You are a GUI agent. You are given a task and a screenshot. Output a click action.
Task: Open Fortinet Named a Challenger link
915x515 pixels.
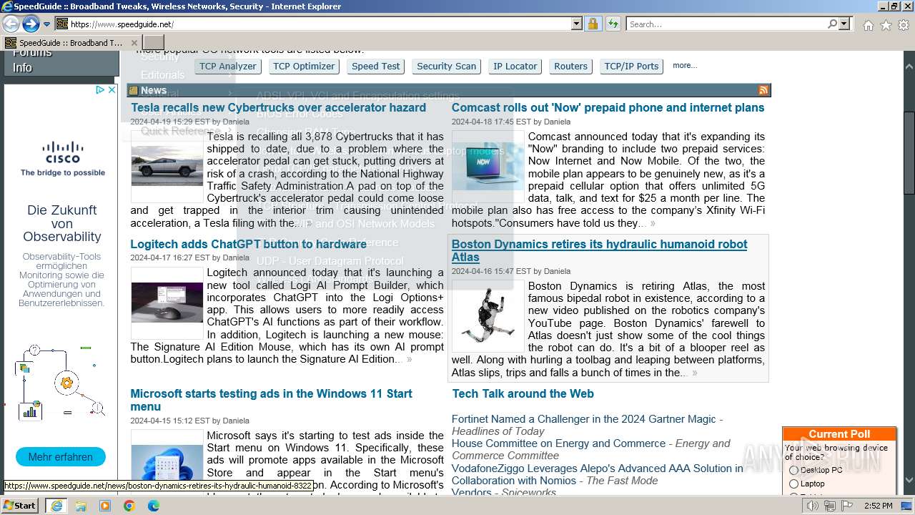point(584,419)
